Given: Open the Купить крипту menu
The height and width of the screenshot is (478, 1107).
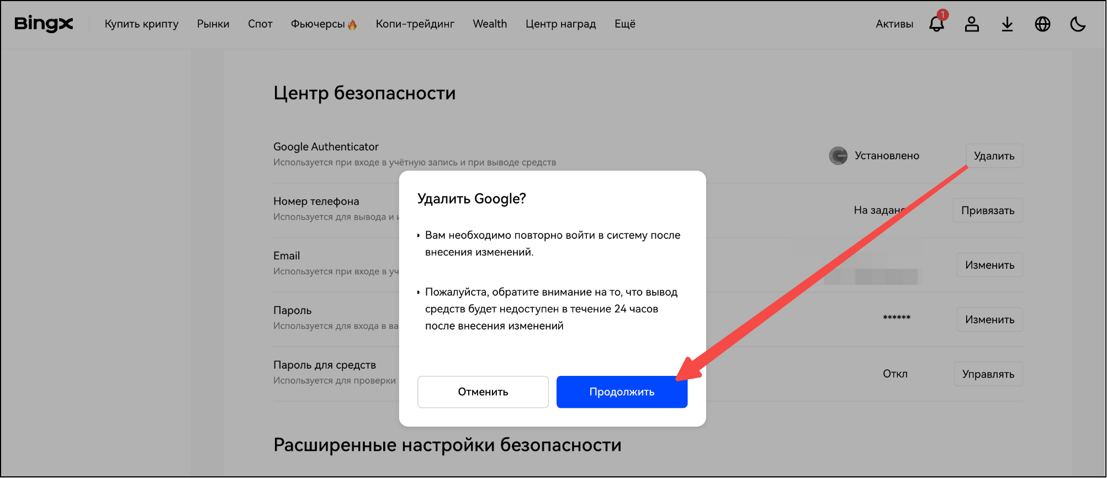Looking at the screenshot, I should point(141,24).
